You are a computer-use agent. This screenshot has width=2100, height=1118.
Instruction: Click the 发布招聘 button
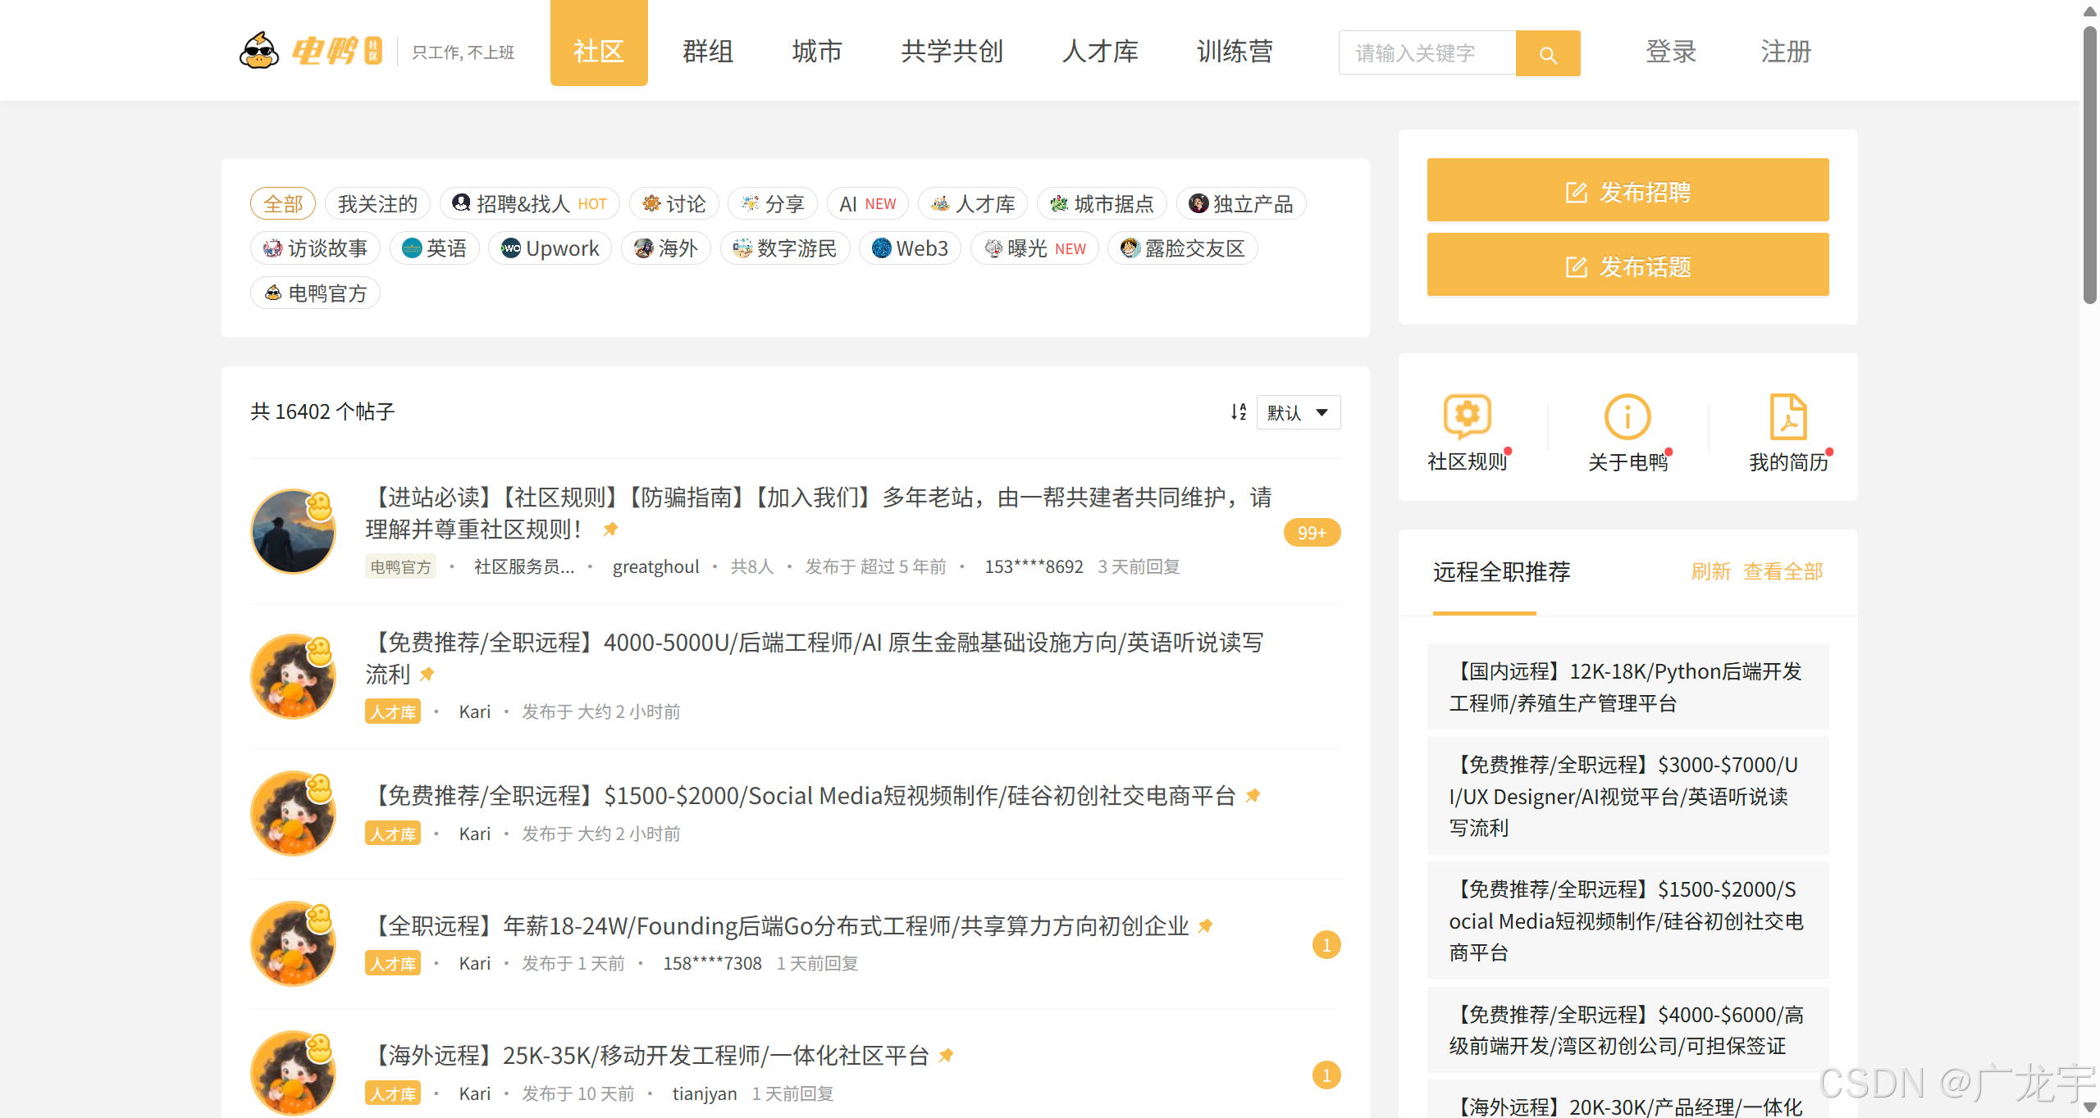click(1627, 191)
